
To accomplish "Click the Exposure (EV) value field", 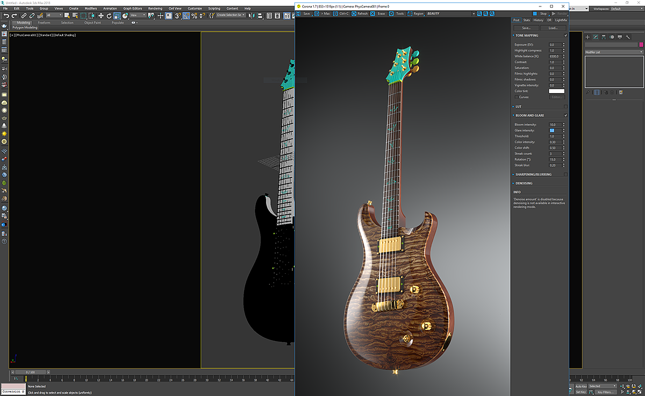I will (x=554, y=45).
